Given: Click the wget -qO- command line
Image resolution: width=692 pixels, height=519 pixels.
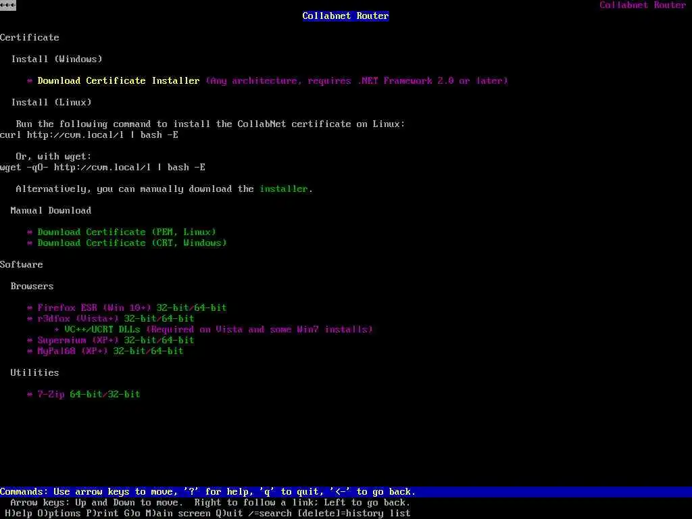Looking at the screenshot, I should (x=103, y=168).
